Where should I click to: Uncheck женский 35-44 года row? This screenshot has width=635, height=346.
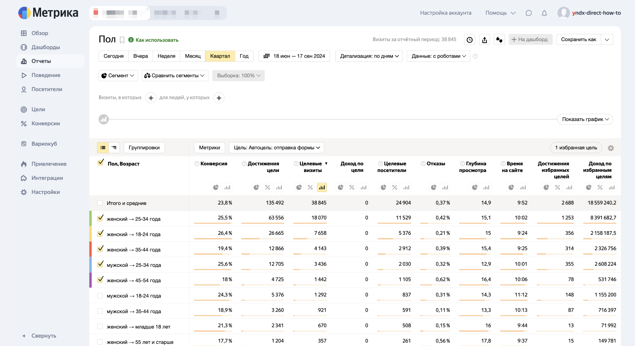100,249
